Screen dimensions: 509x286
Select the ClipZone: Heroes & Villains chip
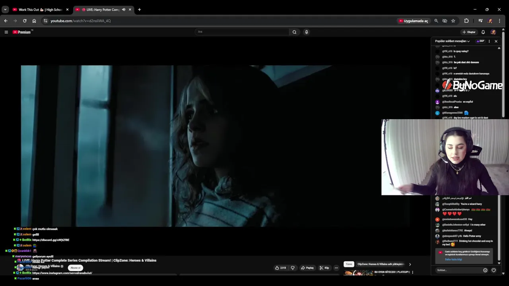point(381,264)
